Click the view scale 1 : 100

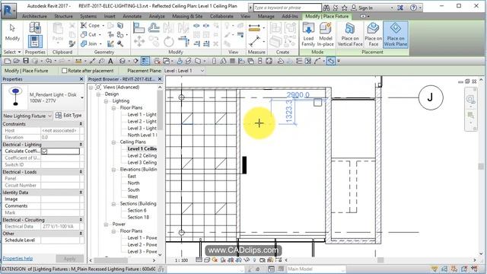click(x=181, y=260)
